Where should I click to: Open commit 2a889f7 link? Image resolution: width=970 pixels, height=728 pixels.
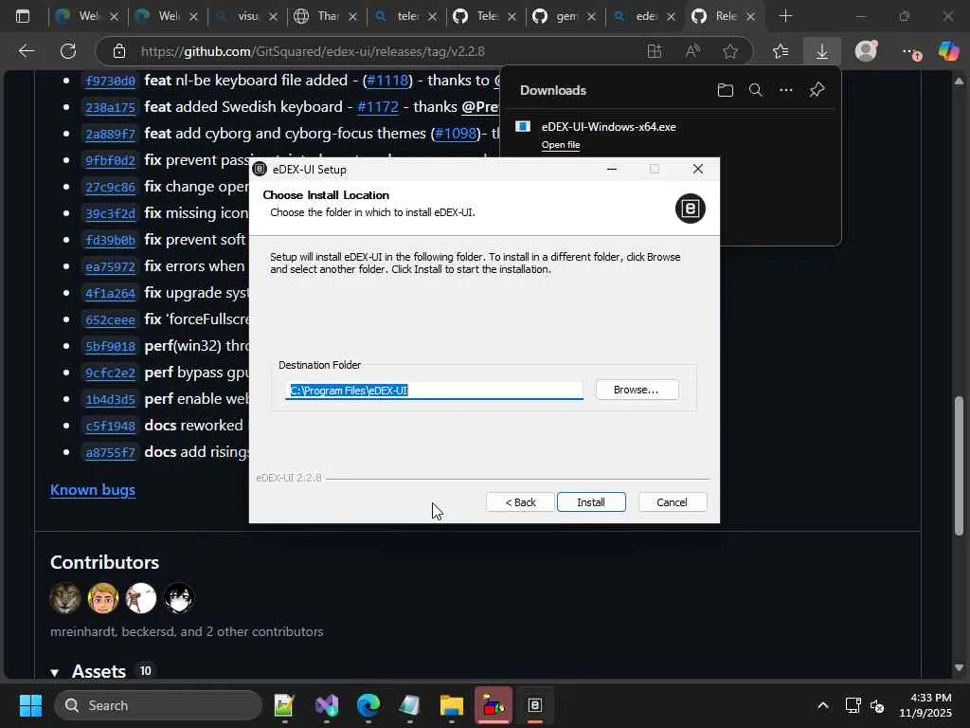[110, 134]
